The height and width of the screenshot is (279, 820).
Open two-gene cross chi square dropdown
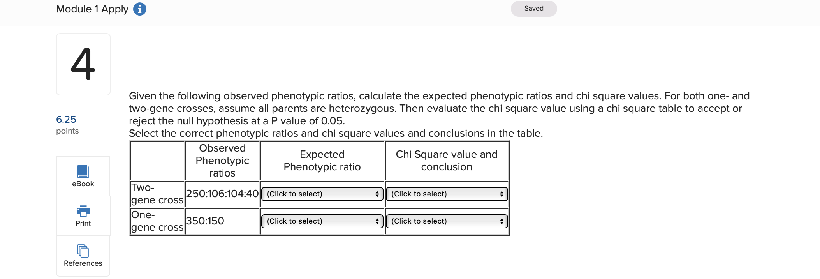[447, 194]
